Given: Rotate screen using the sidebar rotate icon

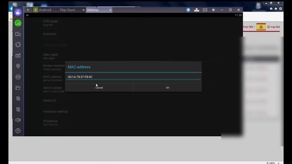Looking at the screenshot, I should 18,45.
